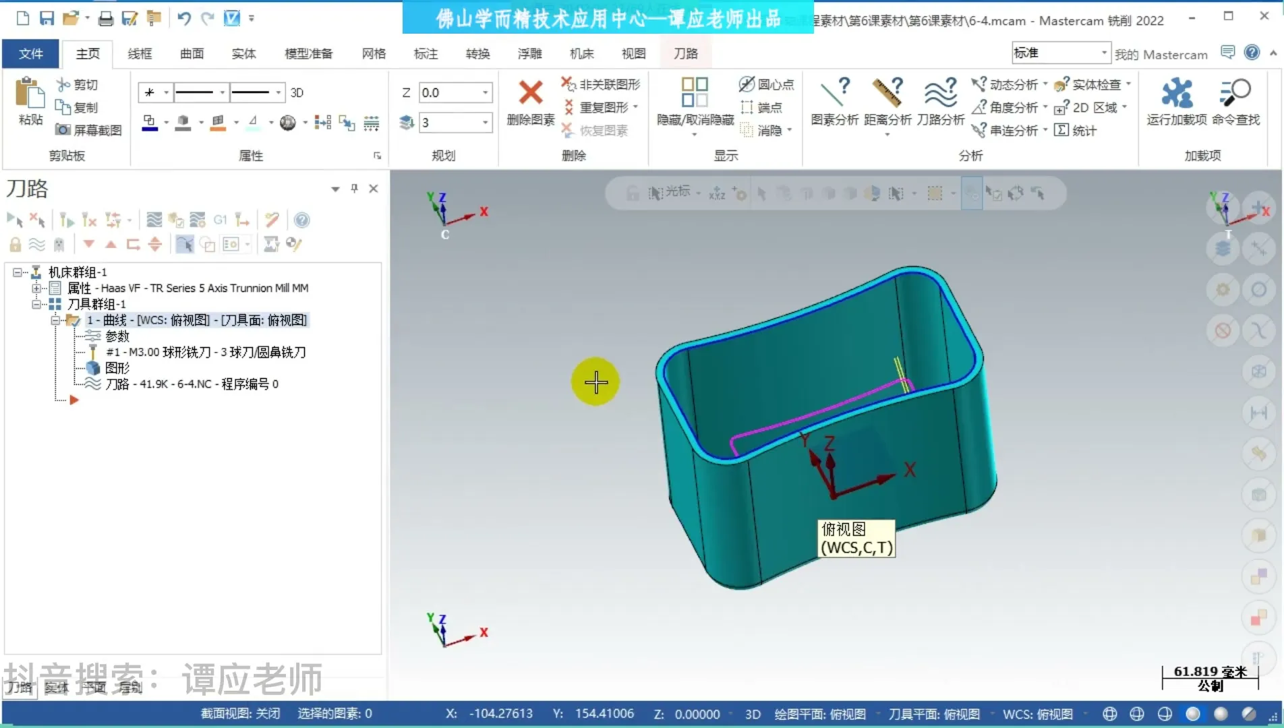Open 图素分析 entity analysis tool
The height and width of the screenshot is (728, 1284).
834,93
